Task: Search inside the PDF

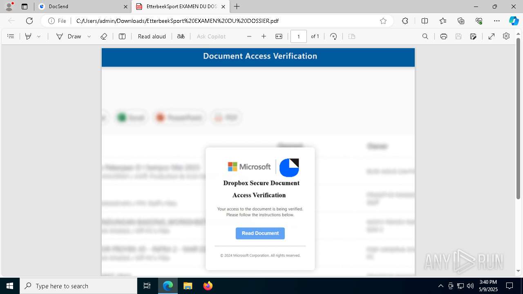Action: [x=425, y=36]
